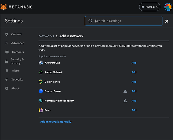The width and height of the screenshot is (173, 140).
Task: Click the Palm logo icon
Action: 41,110
